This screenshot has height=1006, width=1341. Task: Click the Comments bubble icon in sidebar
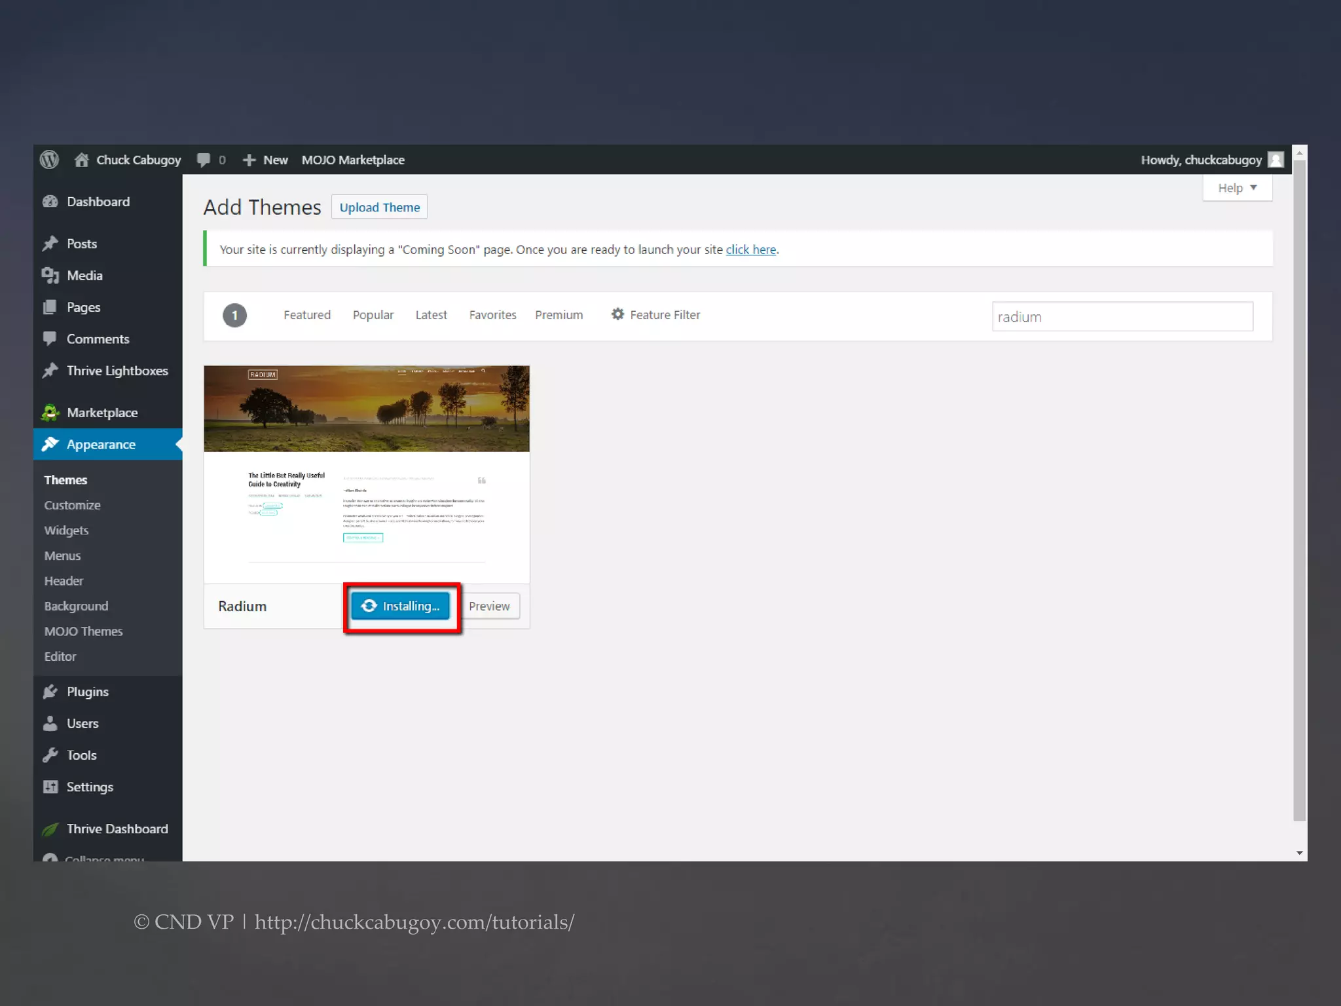tap(50, 339)
